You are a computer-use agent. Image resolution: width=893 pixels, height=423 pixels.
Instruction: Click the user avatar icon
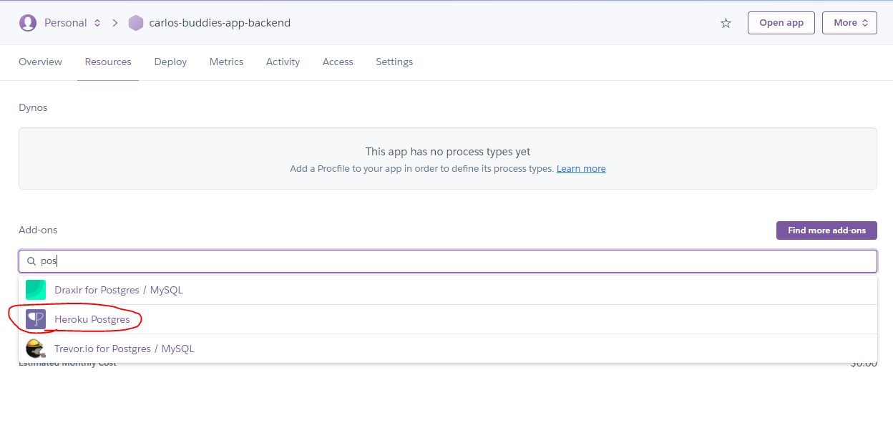28,23
